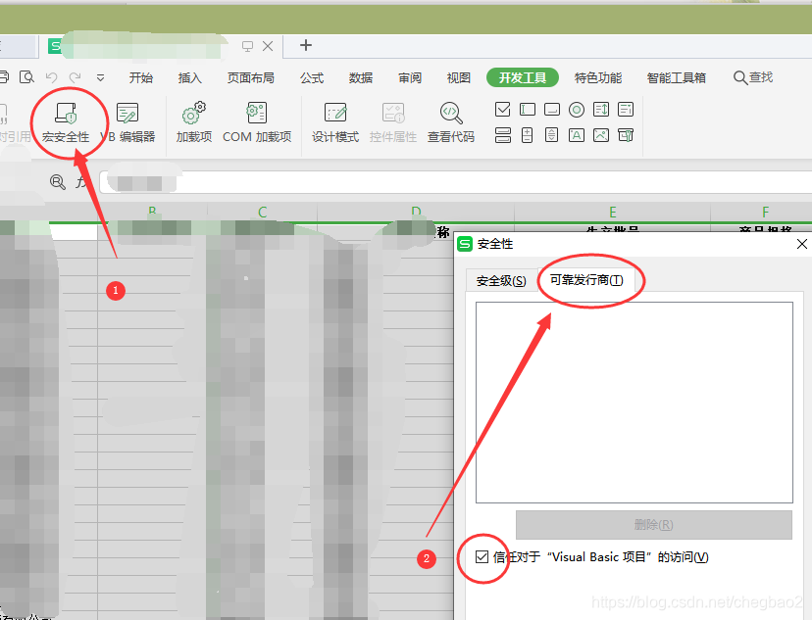Select column E header
Image resolution: width=812 pixels, height=620 pixels.
click(x=613, y=212)
